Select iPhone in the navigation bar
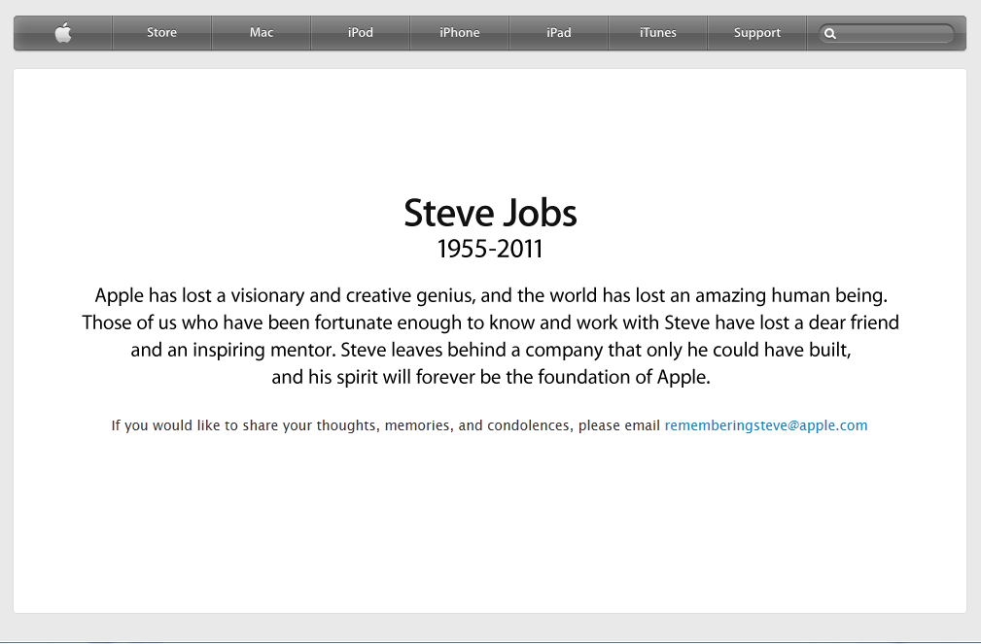The image size is (981, 644). coord(460,32)
